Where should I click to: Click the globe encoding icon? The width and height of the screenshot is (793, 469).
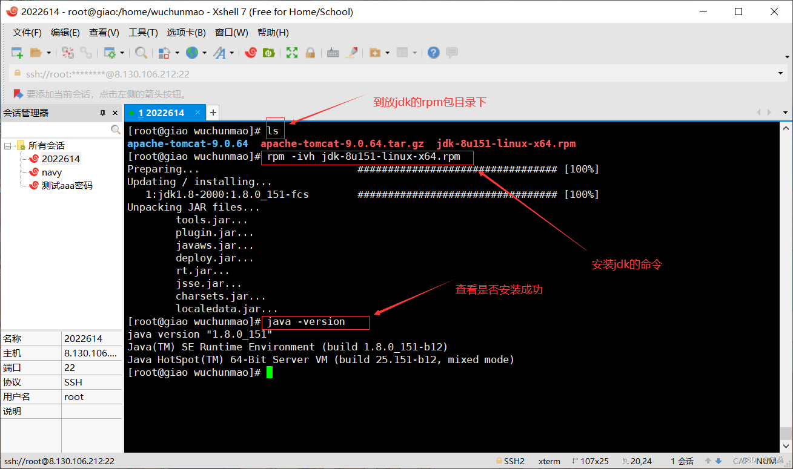pyautogui.click(x=192, y=53)
